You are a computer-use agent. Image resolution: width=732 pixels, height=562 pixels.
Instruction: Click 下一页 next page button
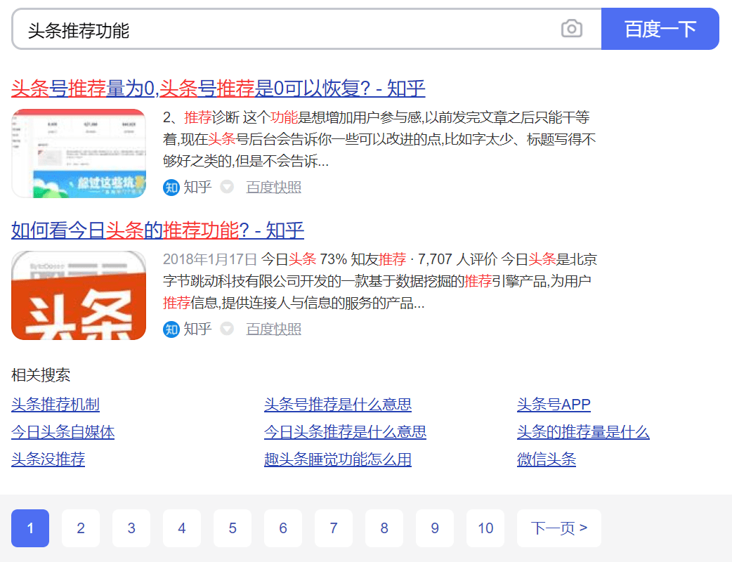(558, 528)
